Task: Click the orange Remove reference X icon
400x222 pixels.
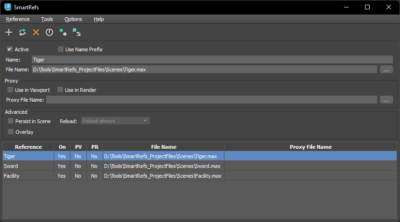Action: tap(36, 32)
